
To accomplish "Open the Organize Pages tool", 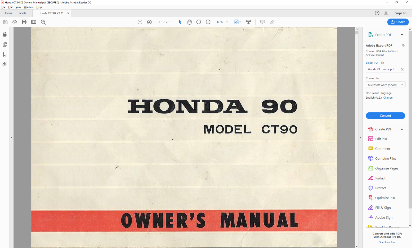I will pyautogui.click(x=383, y=168).
